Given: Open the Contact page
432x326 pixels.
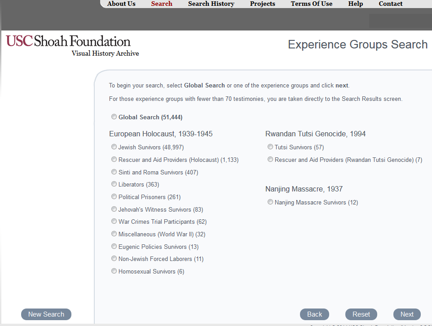Looking at the screenshot, I should [391, 4].
